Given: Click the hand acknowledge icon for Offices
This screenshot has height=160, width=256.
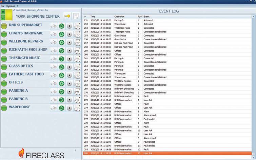Looking at the screenshot, I should coord(54,83).
